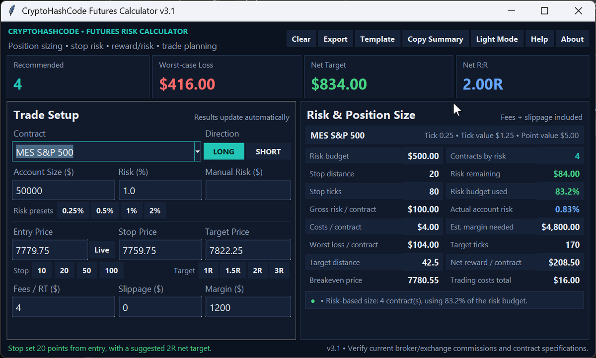Image resolution: width=596 pixels, height=358 pixels.
Task: Click the Risk remaining $84.00 value
Action: point(566,174)
